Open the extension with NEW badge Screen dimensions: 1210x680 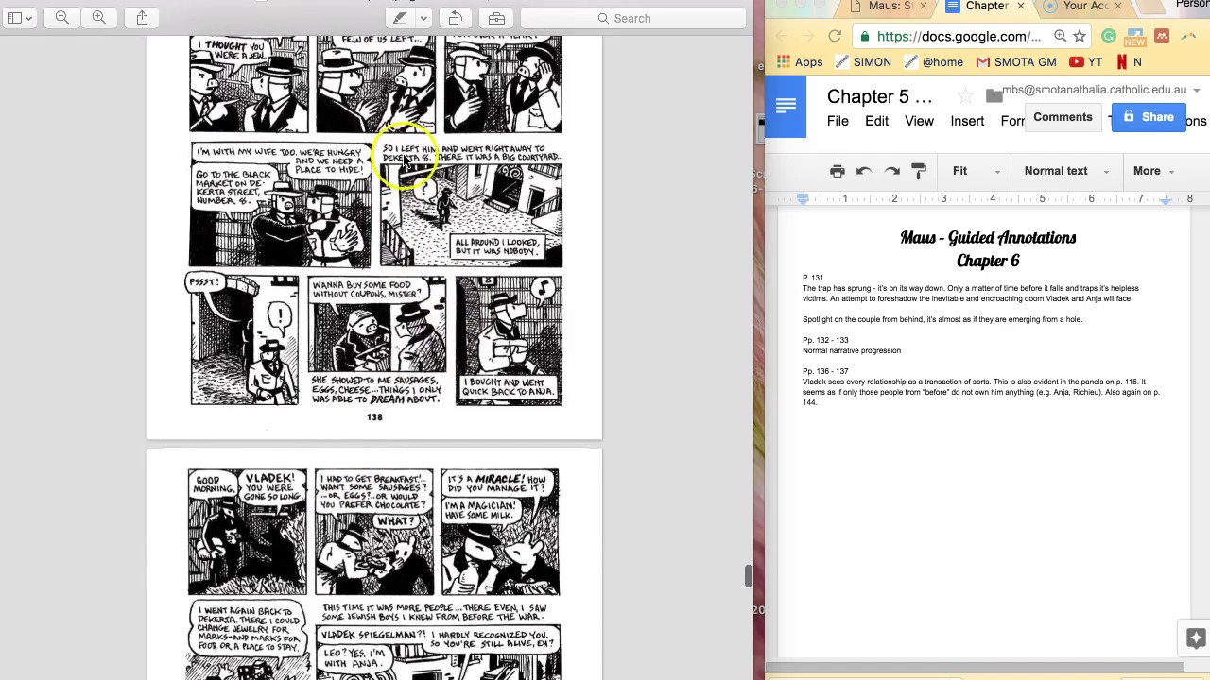[1135, 37]
